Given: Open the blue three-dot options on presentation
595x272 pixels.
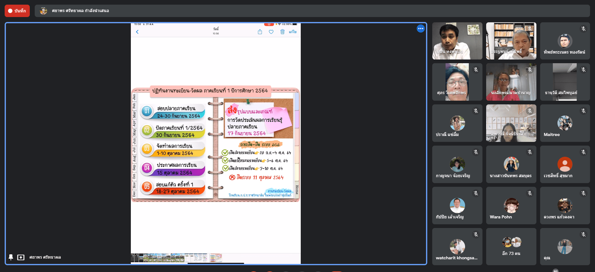Looking at the screenshot, I should tap(420, 29).
